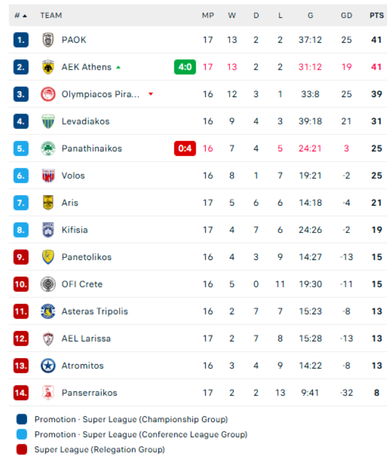387x457 pixels.
Task: Click the Panserraikos crest icon
Action: click(x=48, y=393)
